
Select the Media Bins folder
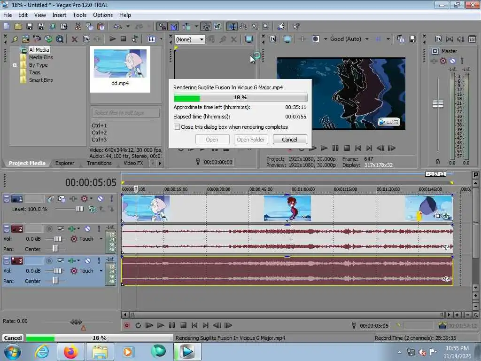tap(40, 57)
